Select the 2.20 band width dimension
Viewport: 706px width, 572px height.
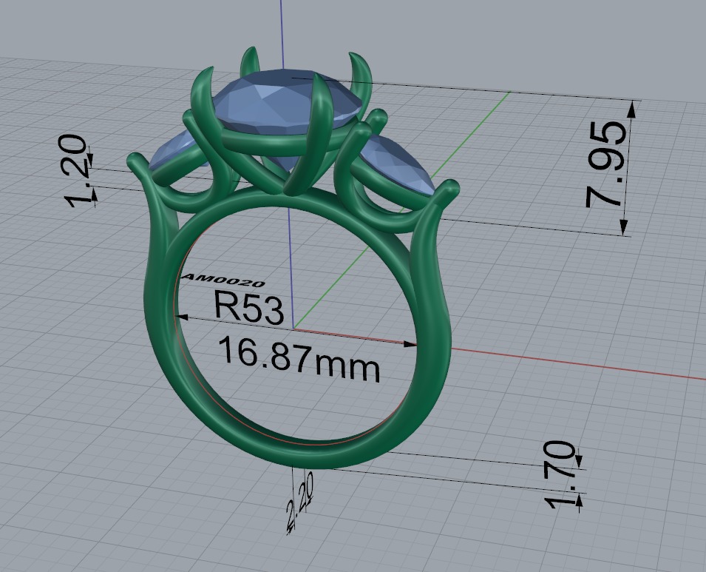pos(300,502)
